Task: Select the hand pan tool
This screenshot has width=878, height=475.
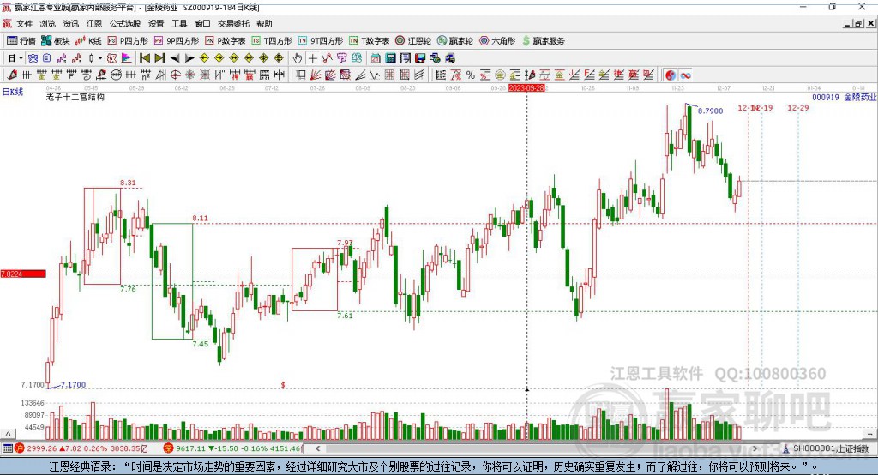Action: pyautogui.click(x=298, y=58)
